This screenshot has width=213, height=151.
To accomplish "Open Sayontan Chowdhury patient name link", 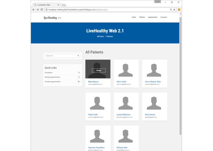I will [x=96, y=147].
